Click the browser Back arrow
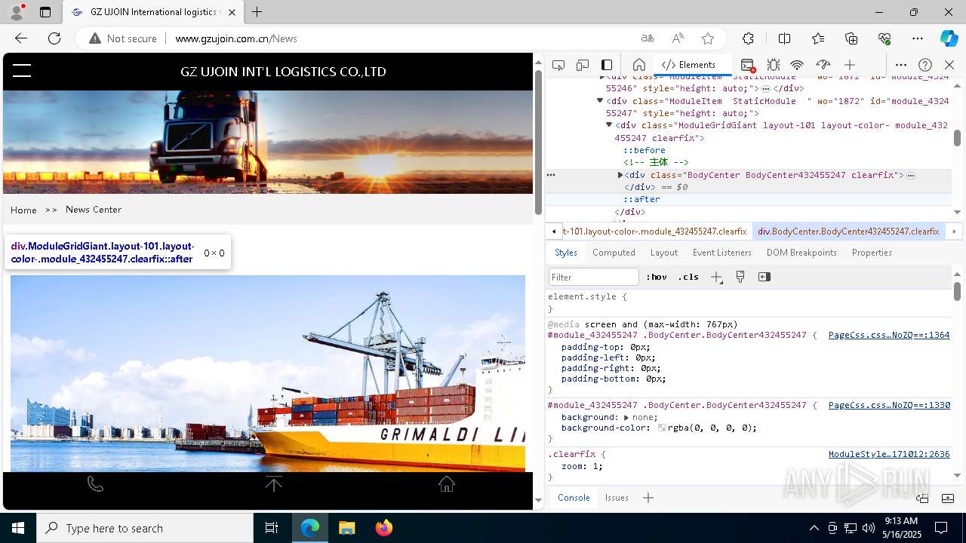Screen dimensions: 966x543 pyautogui.click(x=21, y=38)
